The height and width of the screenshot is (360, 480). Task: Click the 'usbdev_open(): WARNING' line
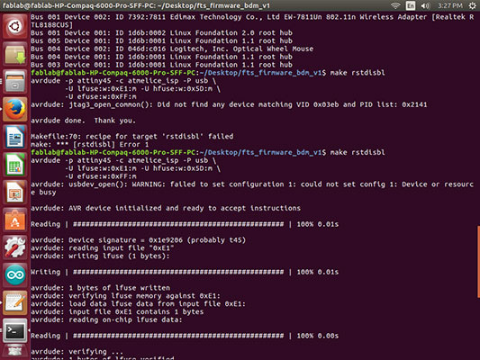click(x=252, y=188)
